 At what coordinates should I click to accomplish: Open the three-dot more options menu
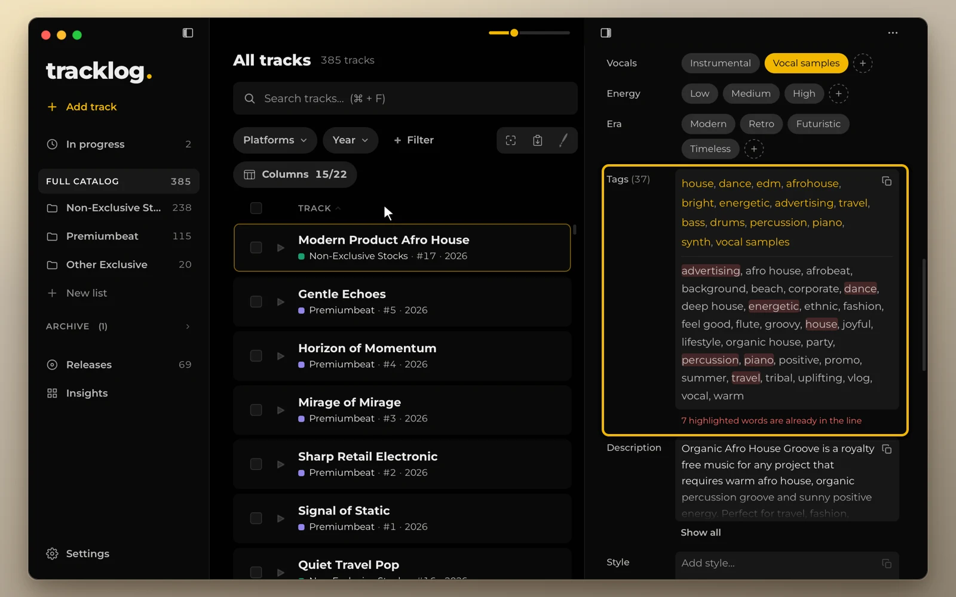click(x=893, y=33)
